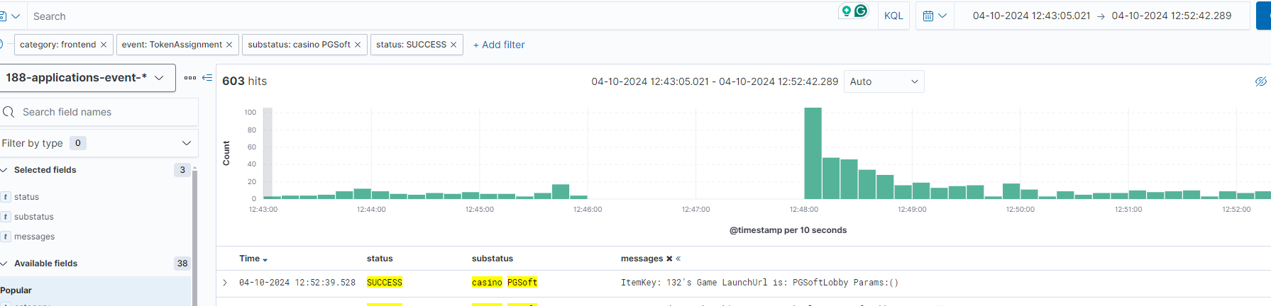Expand the first log row details
1271x306 pixels.
click(x=225, y=283)
